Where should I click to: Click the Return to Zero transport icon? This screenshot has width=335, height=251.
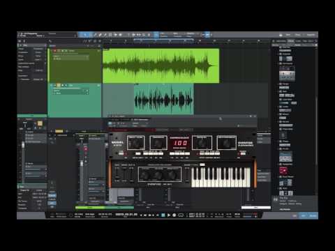coord(157,215)
